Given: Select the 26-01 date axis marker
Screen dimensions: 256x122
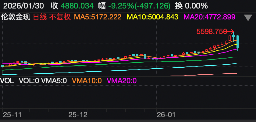Looking at the screenshot, I should pyautogui.click(x=166, y=115).
